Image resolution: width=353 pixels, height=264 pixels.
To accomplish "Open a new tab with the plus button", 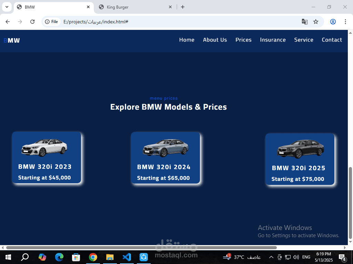I will [x=183, y=7].
